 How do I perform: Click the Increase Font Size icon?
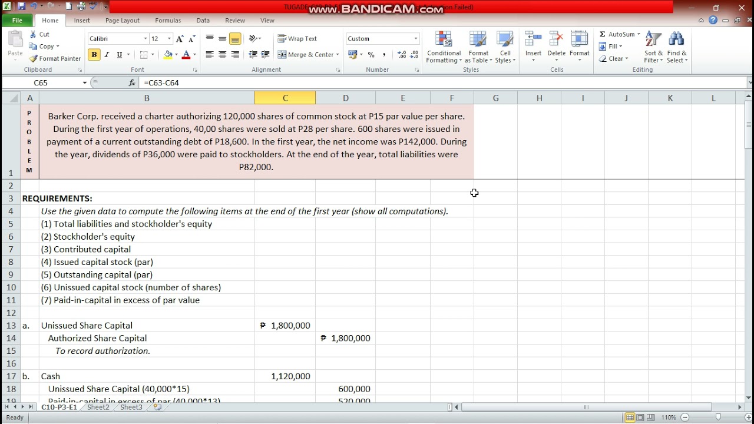tap(180, 38)
